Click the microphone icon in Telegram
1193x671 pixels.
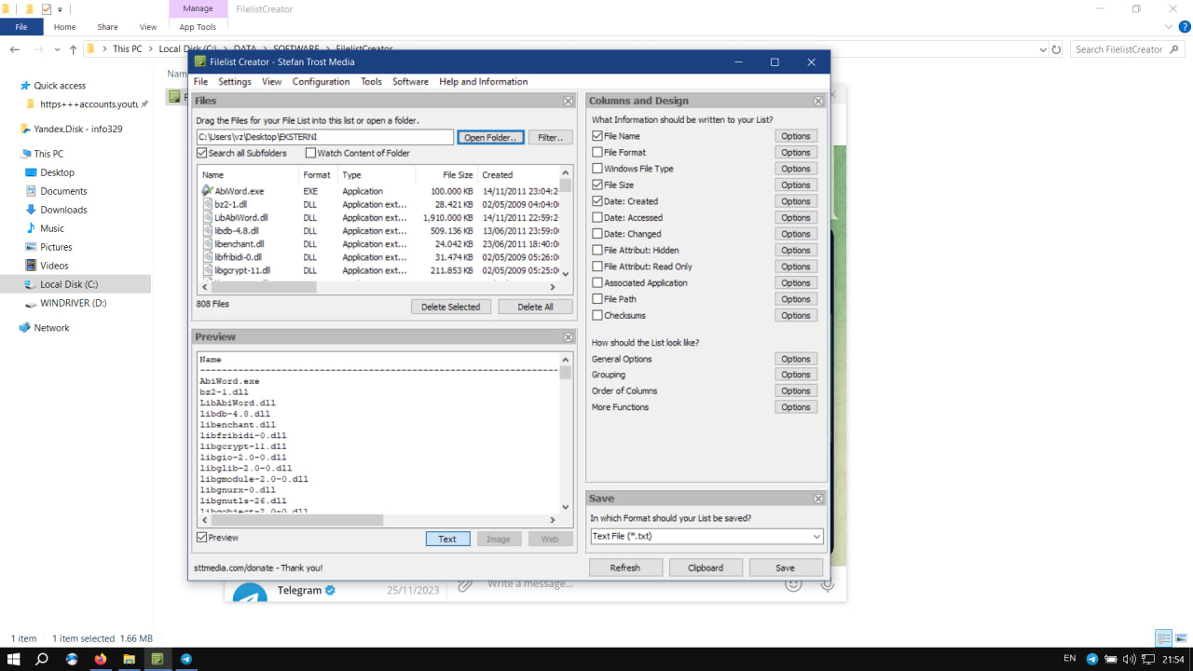pyautogui.click(x=827, y=584)
